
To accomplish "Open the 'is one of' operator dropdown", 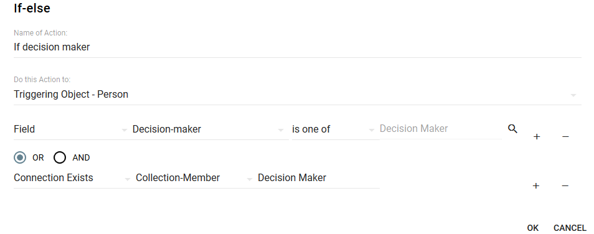I will click(x=334, y=129).
